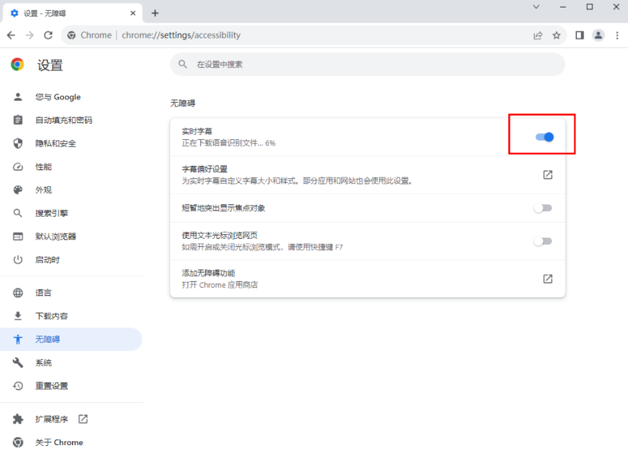
Task: Click the palette icon beside 外观
Action: pos(17,190)
